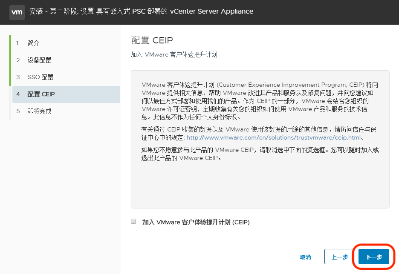Click the 配置 CEIP page heading
The width and height of the screenshot is (399, 274).
(x=153, y=39)
